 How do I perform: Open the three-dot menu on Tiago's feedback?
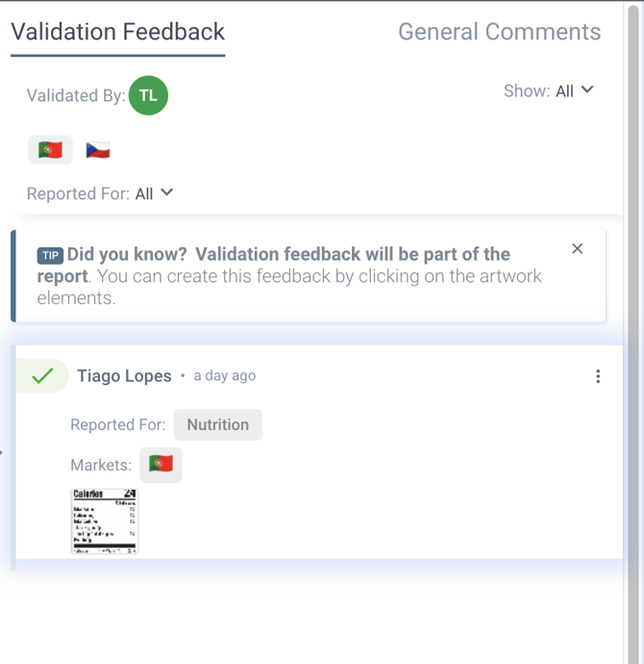pyautogui.click(x=598, y=376)
